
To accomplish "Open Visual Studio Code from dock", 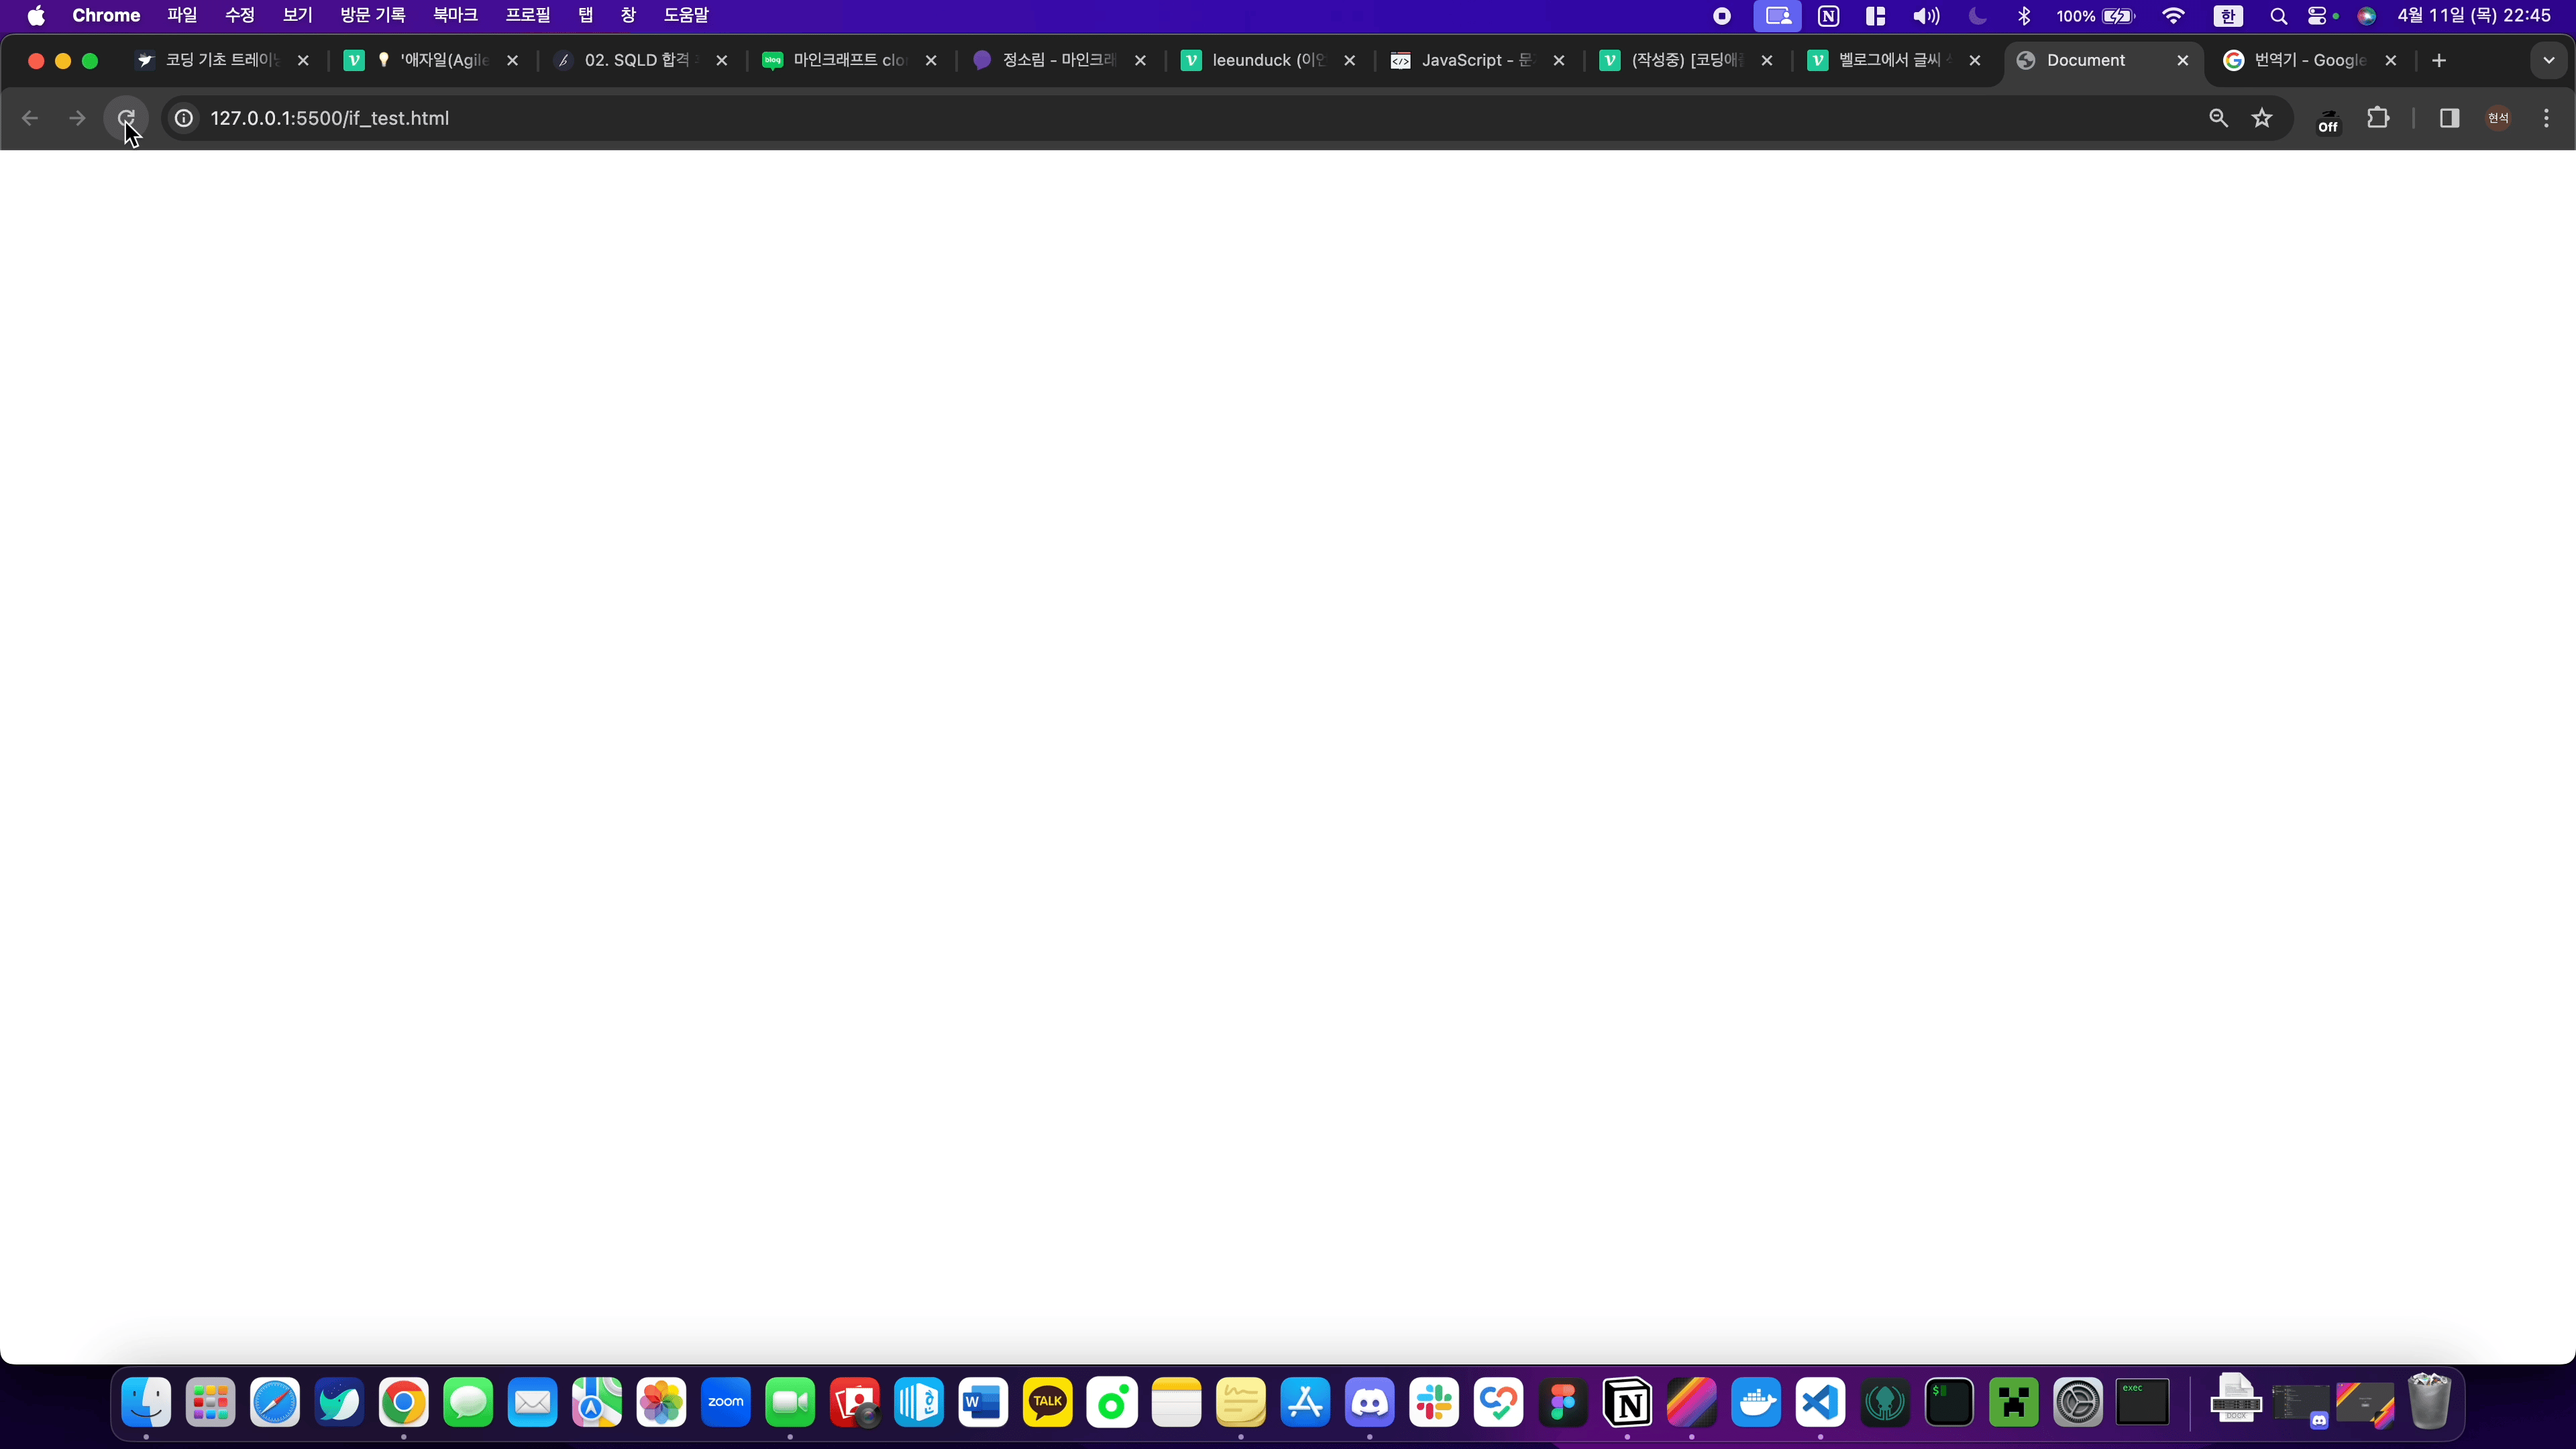I will [1820, 1403].
